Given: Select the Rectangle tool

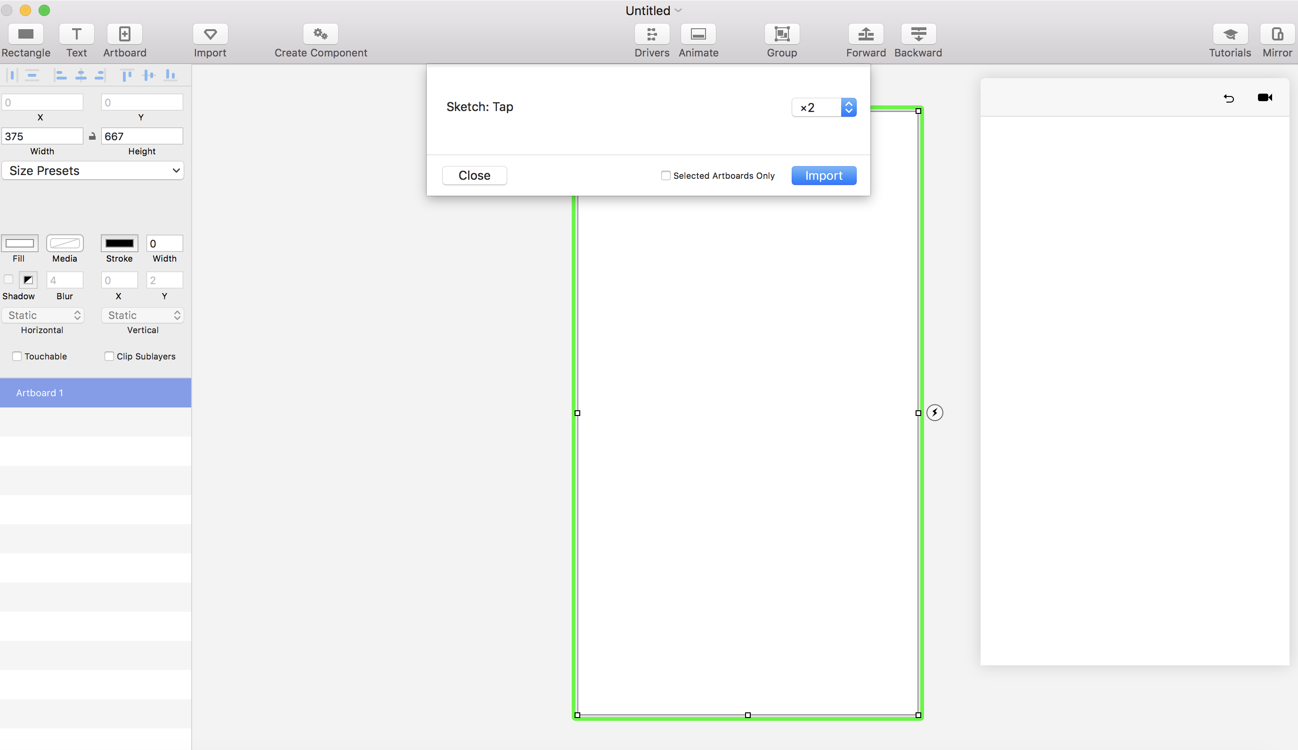Looking at the screenshot, I should pos(26,34).
